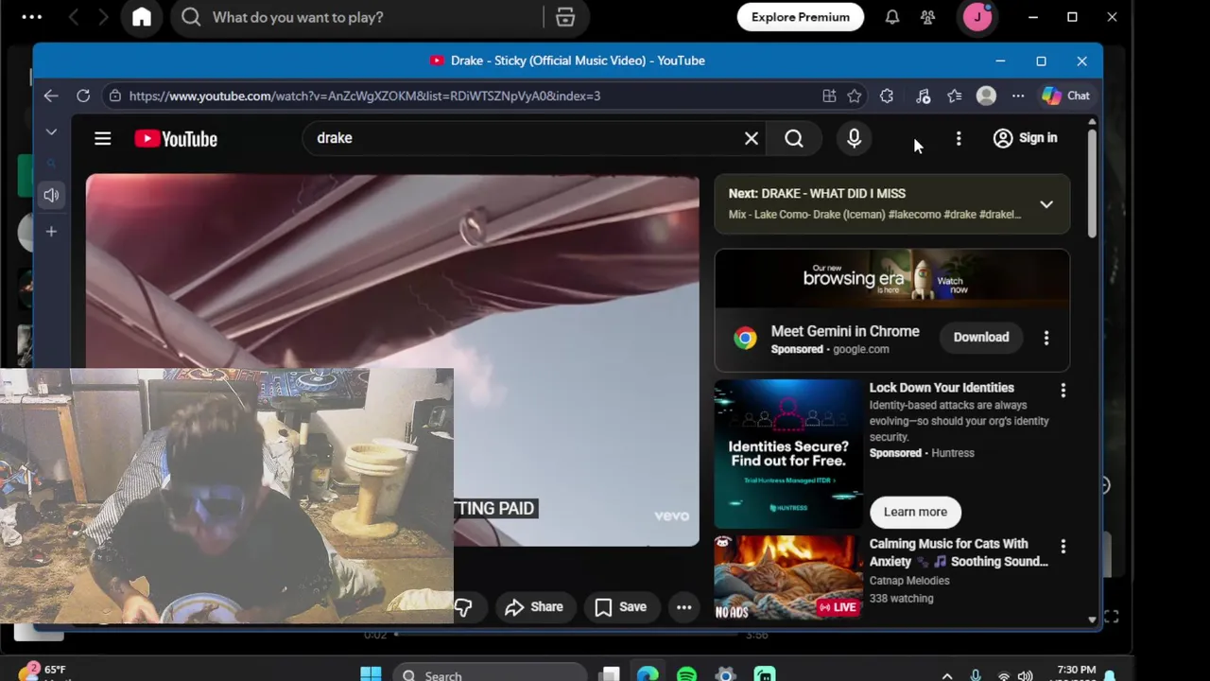Clear the 'drake' search text
The width and height of the screenshot is (1210, 681).
point(752,139)
